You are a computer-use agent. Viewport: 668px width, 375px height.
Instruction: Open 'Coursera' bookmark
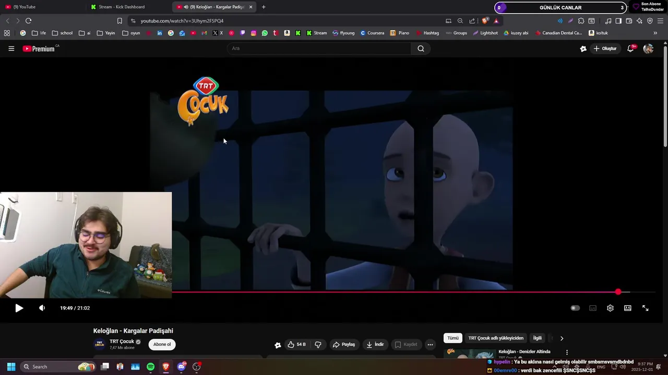pyautogui.click(x=372, y=33)
